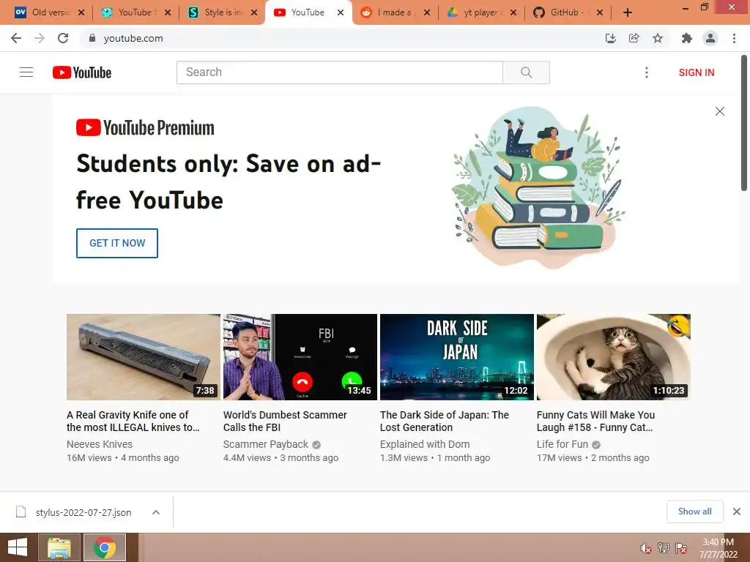Click title A Real Gravity Knife one of
This screenshot has width=750, height=562.
(133, 421)
